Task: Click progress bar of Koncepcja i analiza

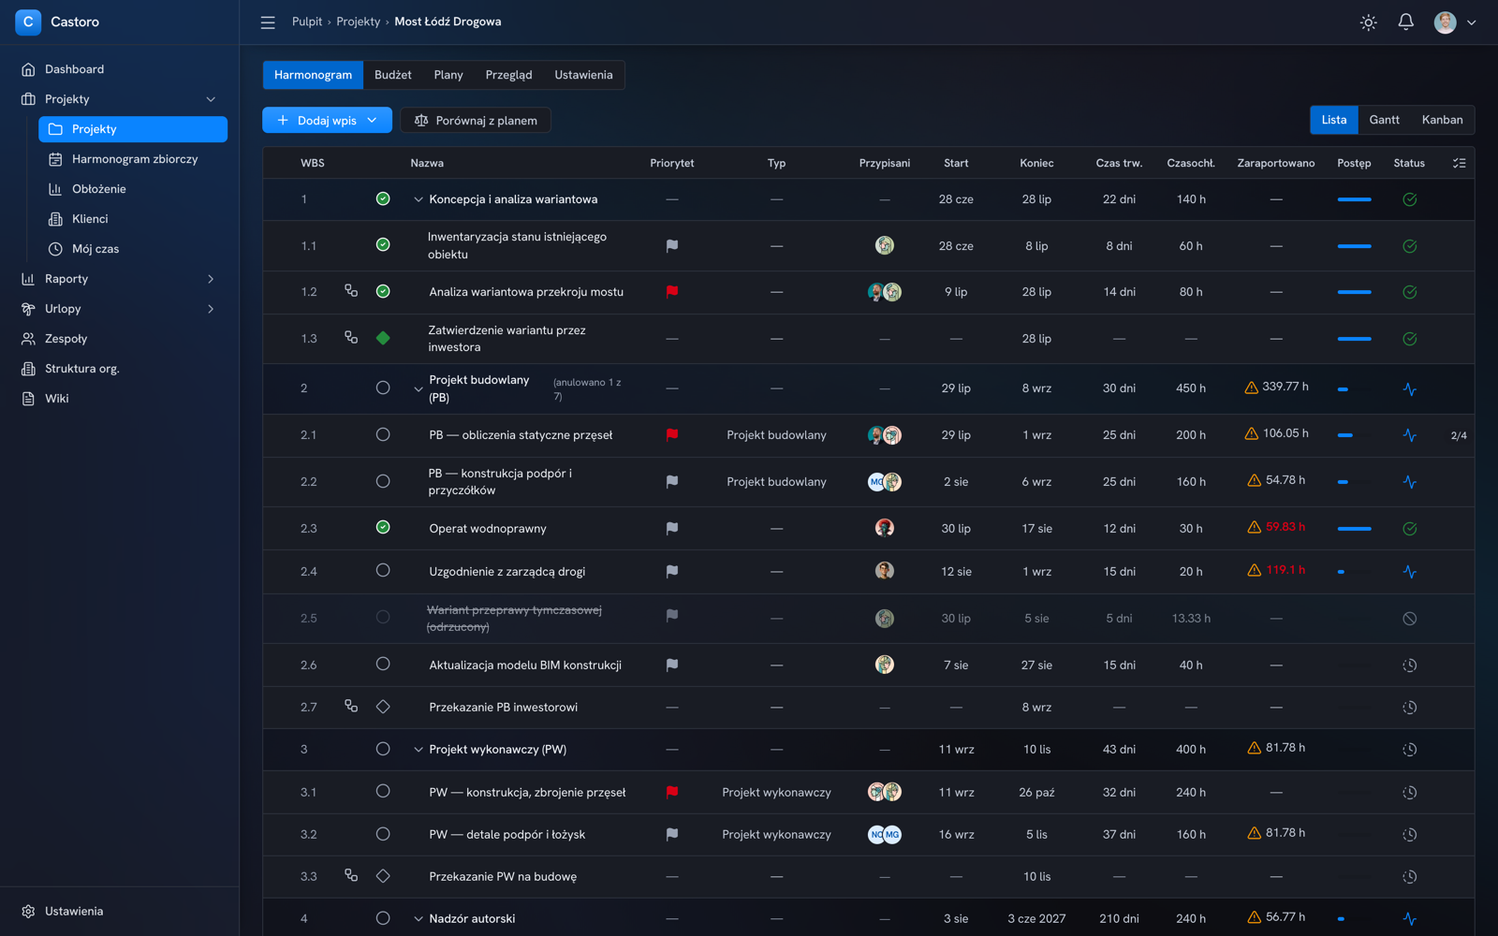Action: [x=1354, y=199]
